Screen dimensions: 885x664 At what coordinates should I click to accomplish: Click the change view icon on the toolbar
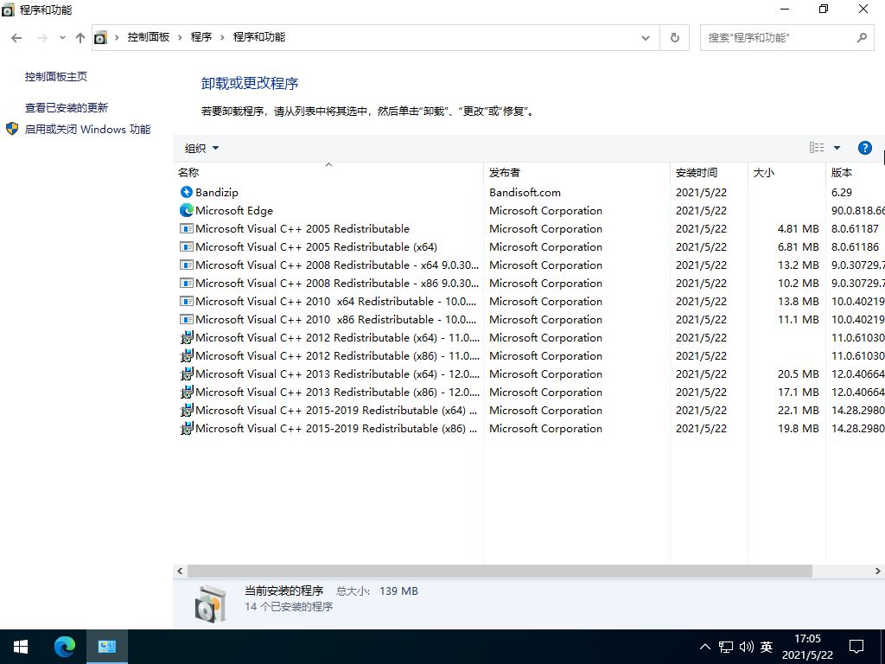(816, 147)
